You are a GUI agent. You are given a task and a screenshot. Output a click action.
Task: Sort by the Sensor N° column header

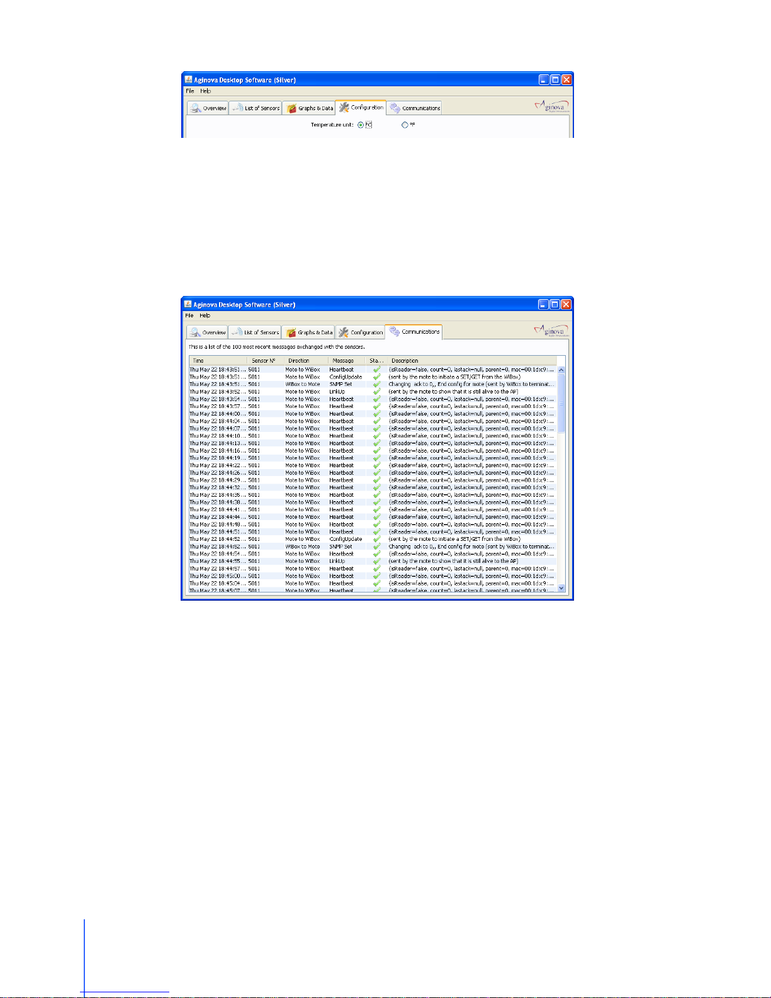[265, 361]
